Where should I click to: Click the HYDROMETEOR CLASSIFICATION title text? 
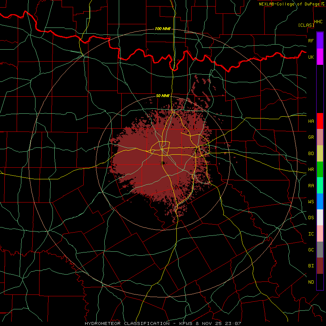point(127,323)
